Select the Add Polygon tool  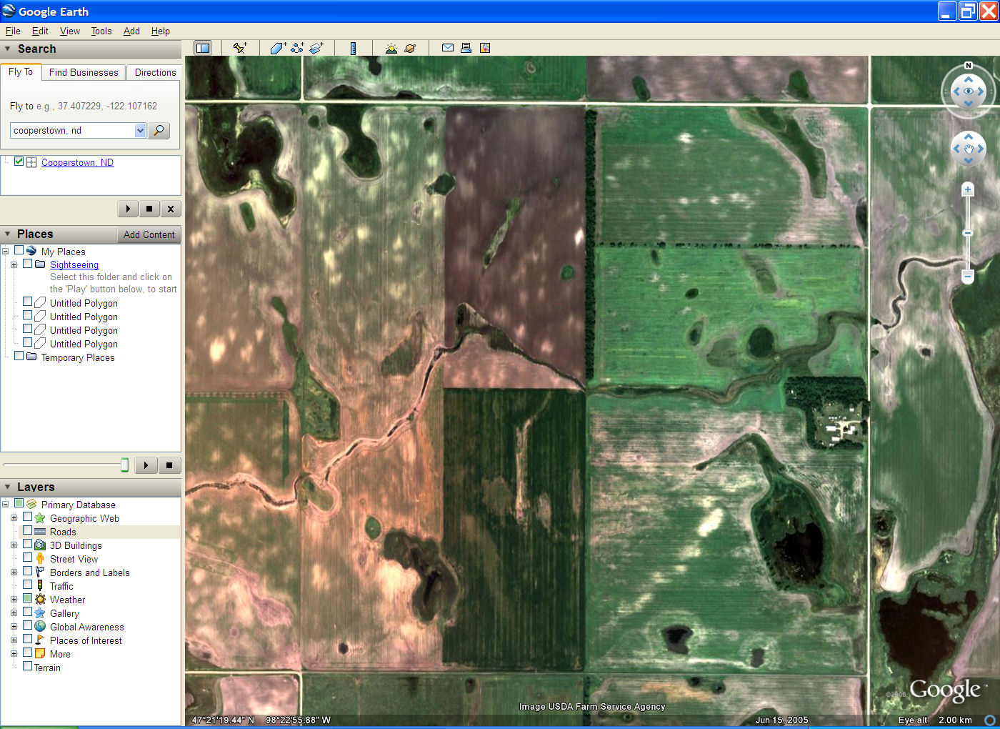[x=278, y=48]
